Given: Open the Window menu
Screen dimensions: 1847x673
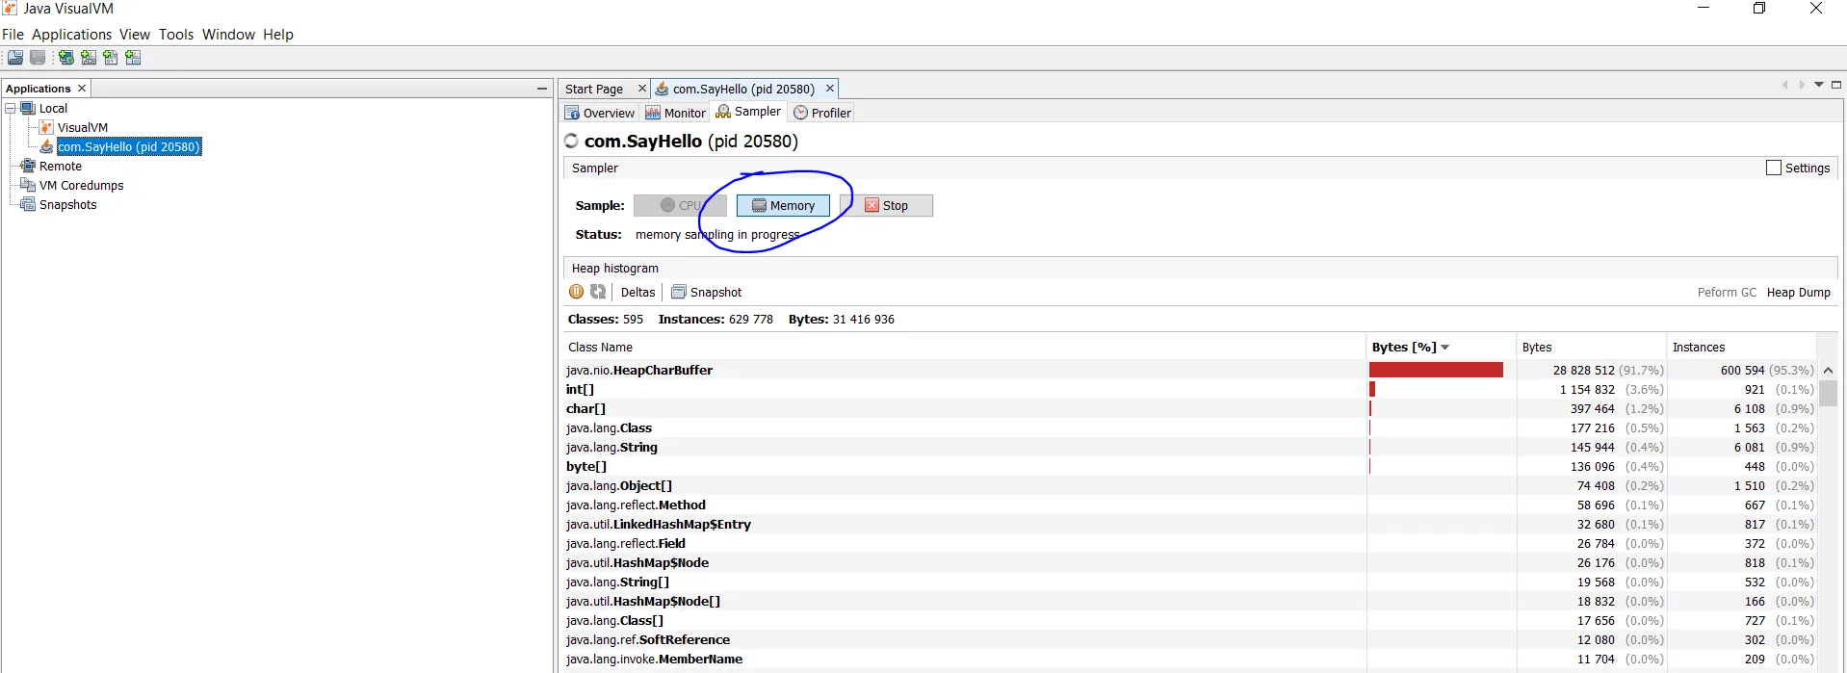Looking at the screenshot, I should 228,35.
